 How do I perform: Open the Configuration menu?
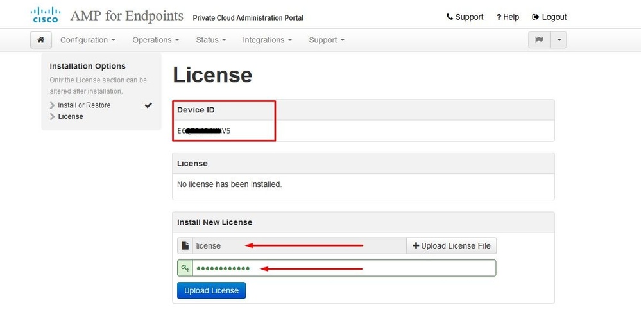point(88,40)
